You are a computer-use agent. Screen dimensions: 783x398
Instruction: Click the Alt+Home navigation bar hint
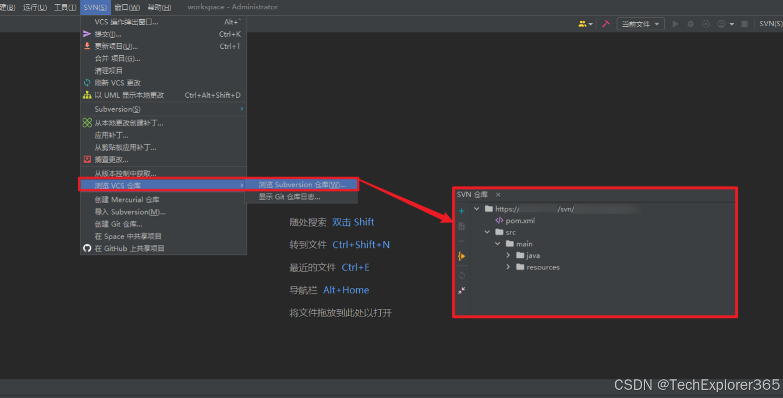(346, 290)
